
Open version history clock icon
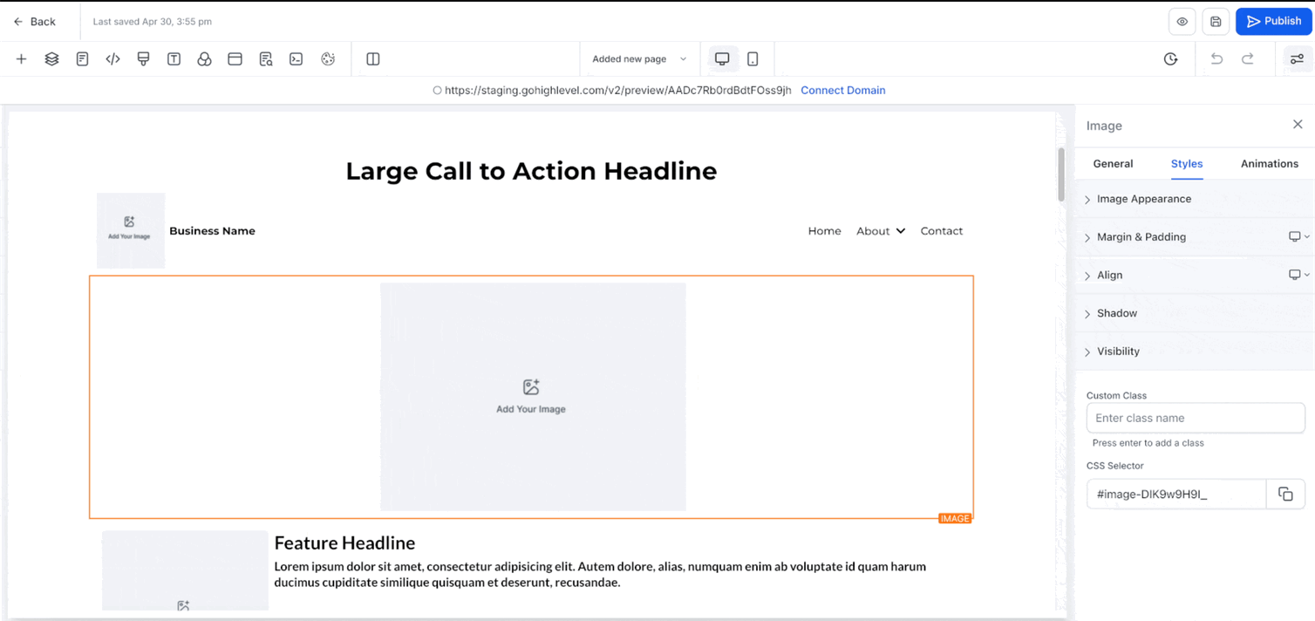[1170, 59]
